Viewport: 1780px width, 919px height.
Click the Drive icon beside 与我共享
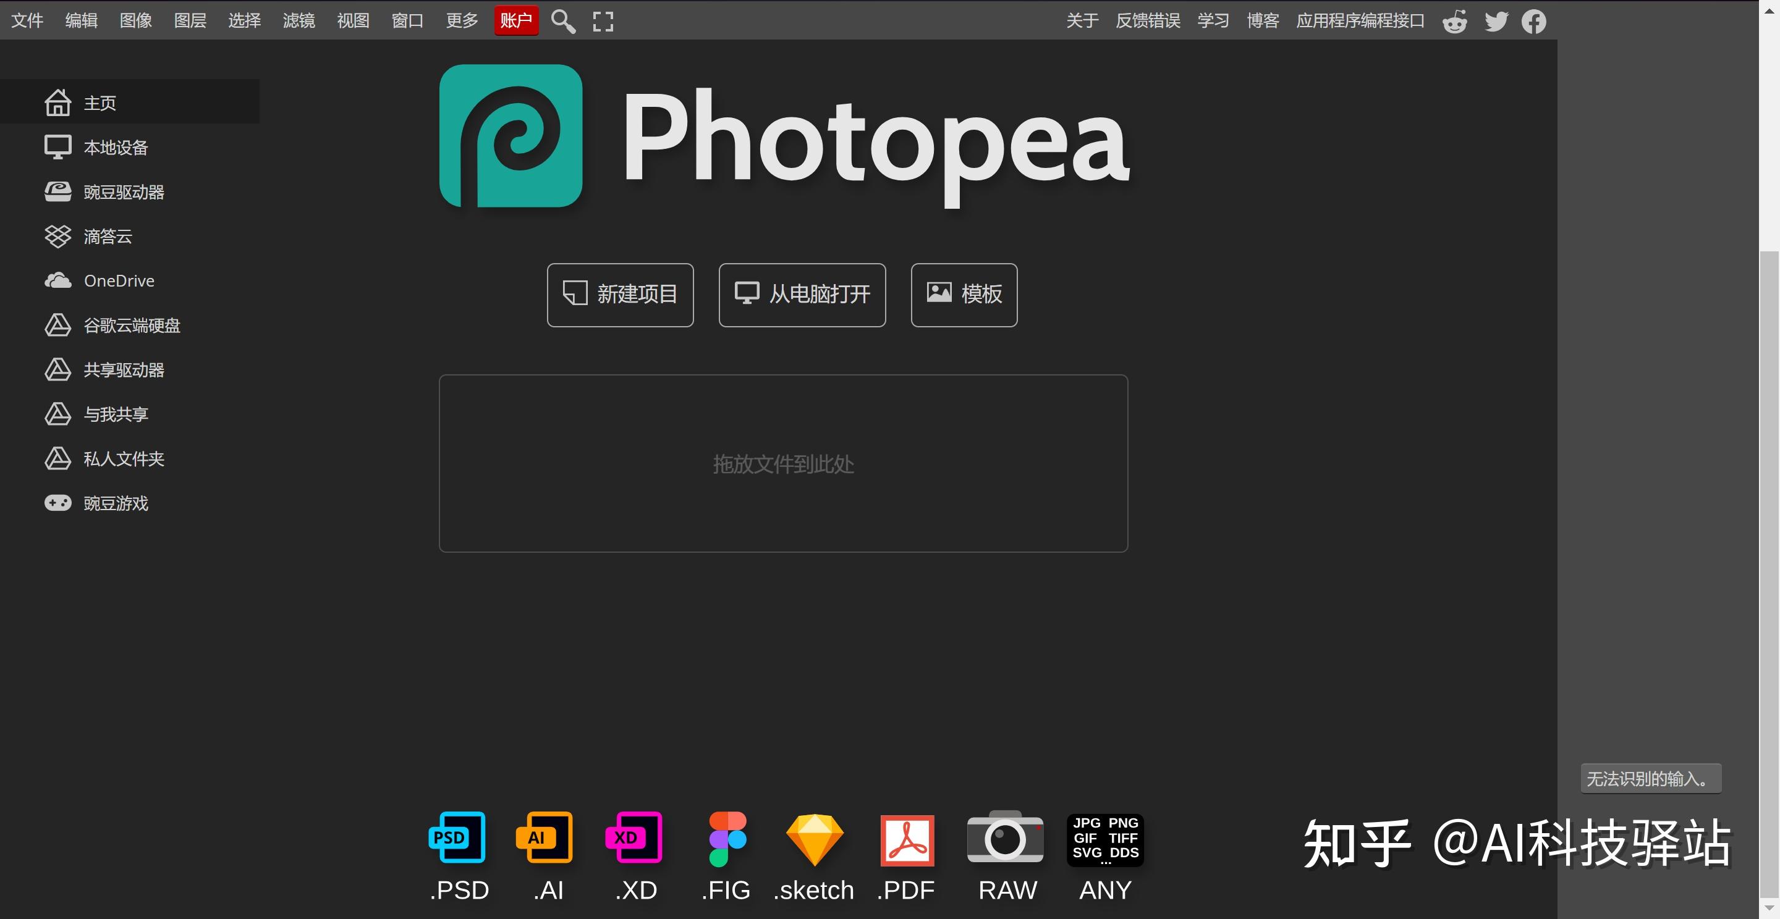pos(58,414)
